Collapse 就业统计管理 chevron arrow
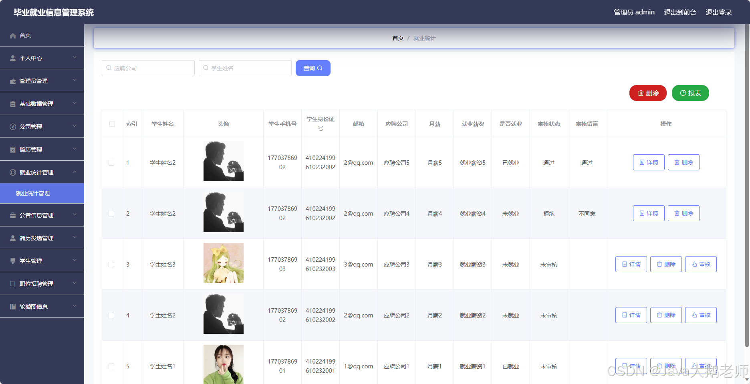Viewport: 750px width, 384px height. pos(75,172)
